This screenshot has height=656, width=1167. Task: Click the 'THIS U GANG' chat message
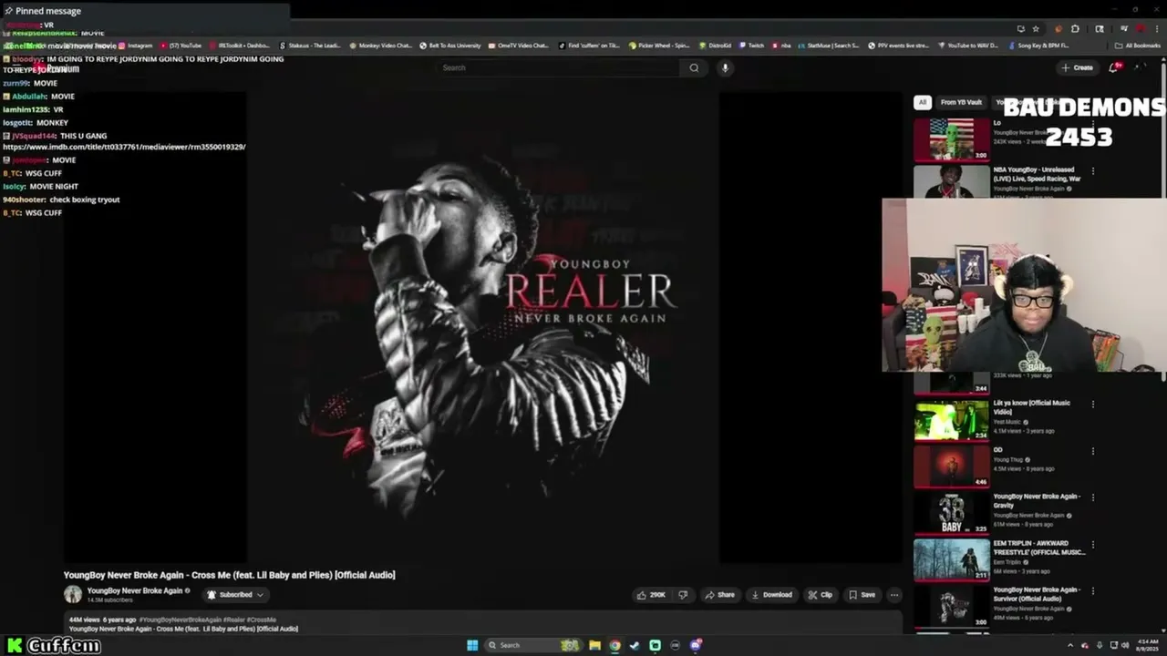point(83,136)
